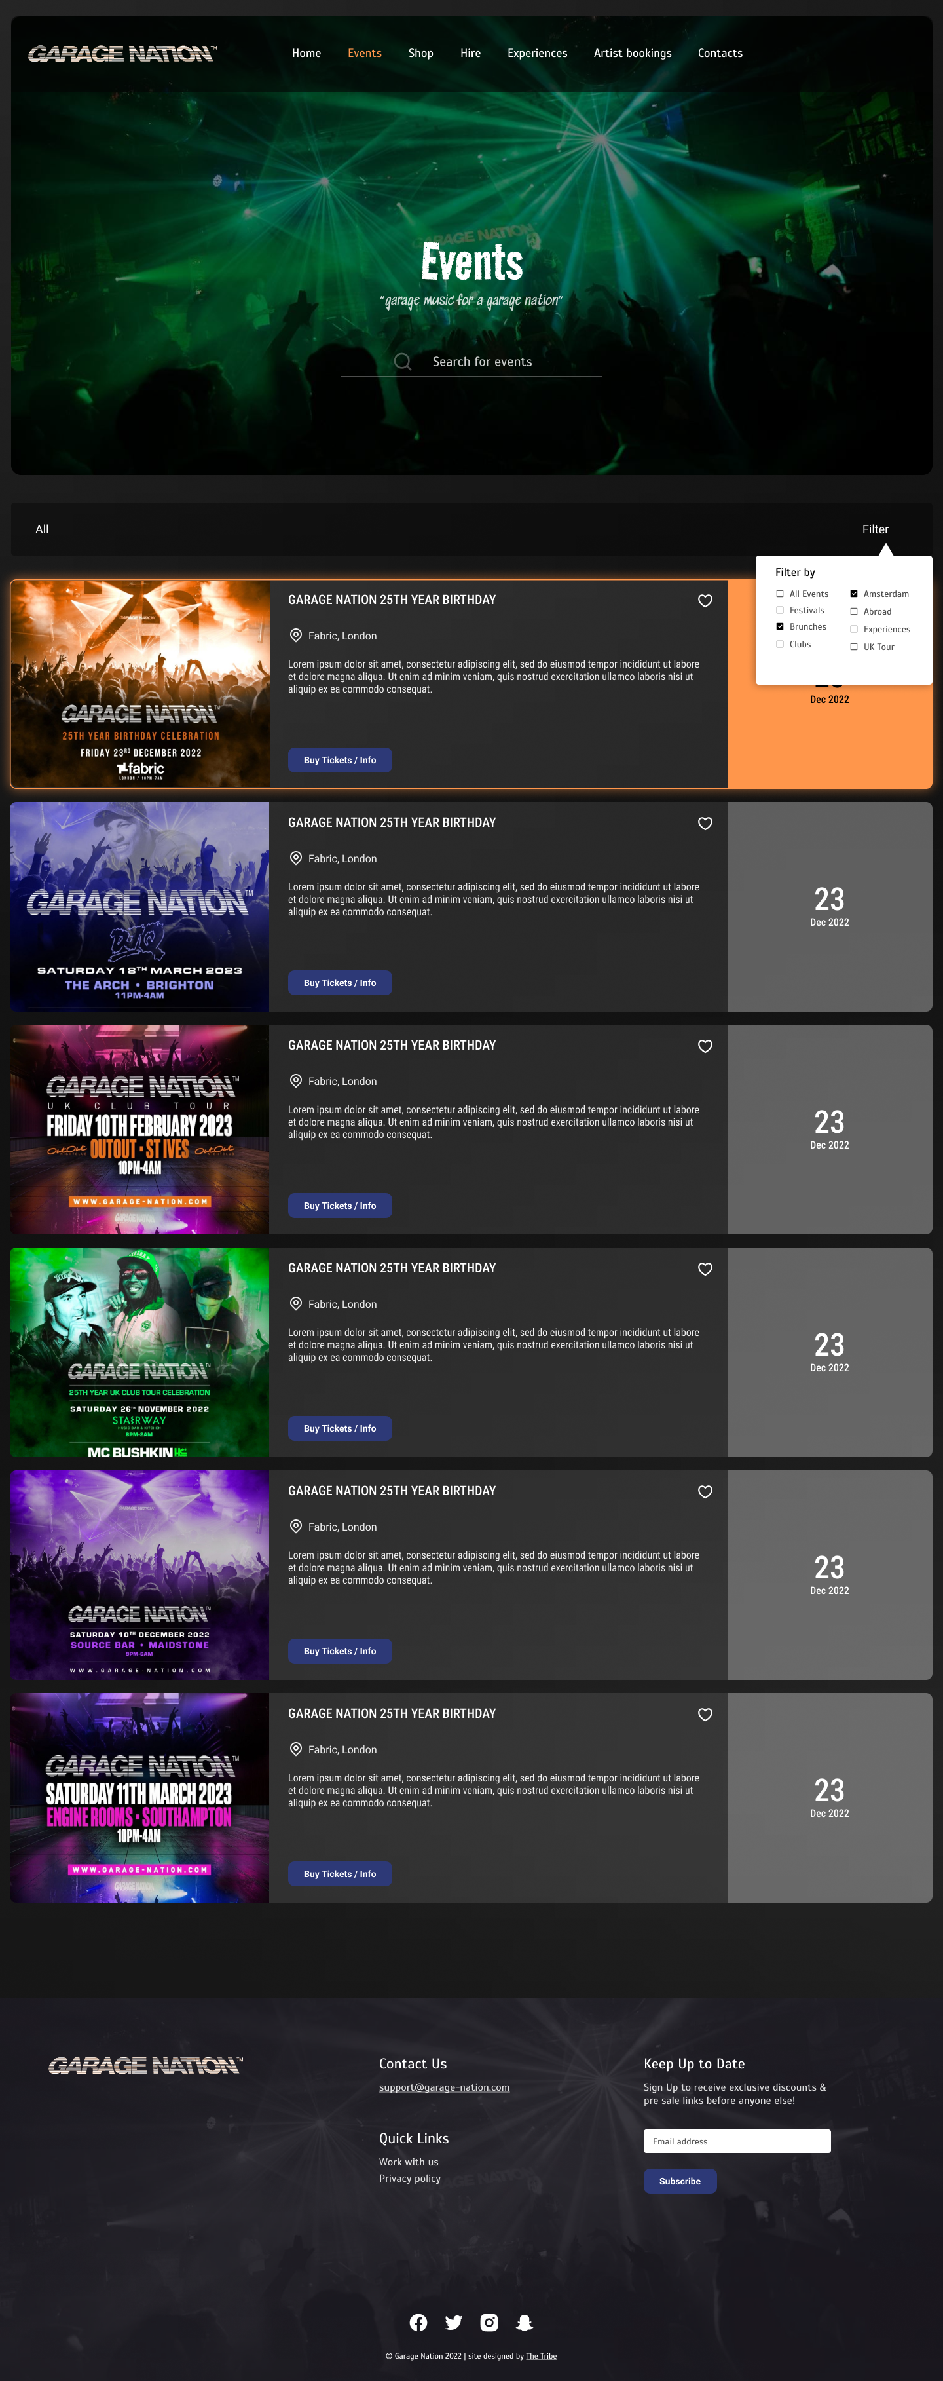Open the Twitter icon in footer
This screenshot has width=943, height=2381.
click(x=453, y=2322)
